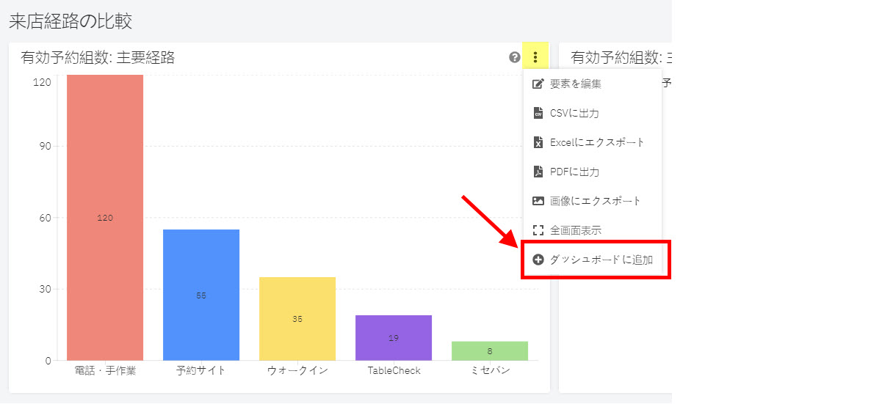Click the value 8 in the green bar
882x404 pixels.
tap(490, 351)
